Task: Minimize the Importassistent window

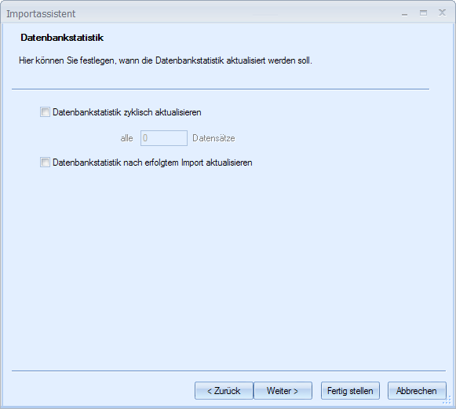Action: 404,13
